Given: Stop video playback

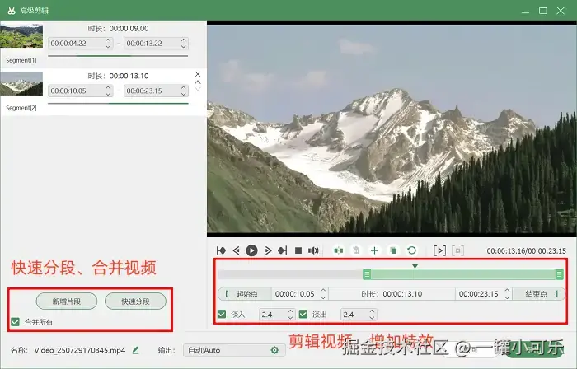Looking at the screenshot, I should click(298, 250).
